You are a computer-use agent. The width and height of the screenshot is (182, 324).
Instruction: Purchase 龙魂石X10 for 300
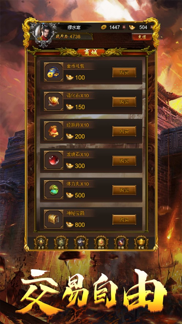[124, 161]
